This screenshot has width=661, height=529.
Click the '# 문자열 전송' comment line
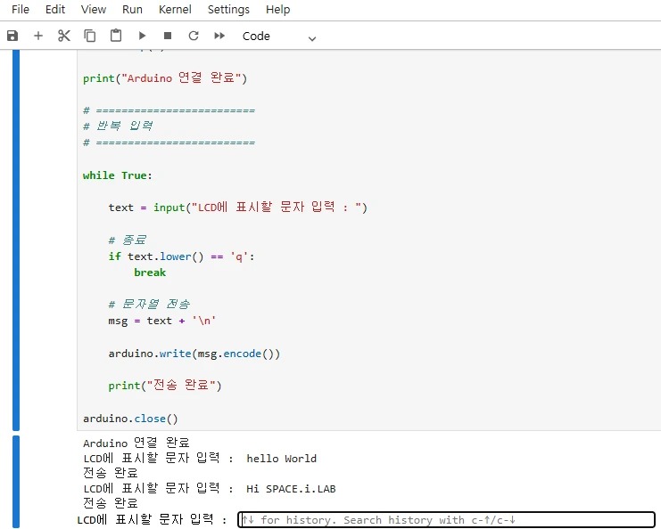click(x=149, y=304)
